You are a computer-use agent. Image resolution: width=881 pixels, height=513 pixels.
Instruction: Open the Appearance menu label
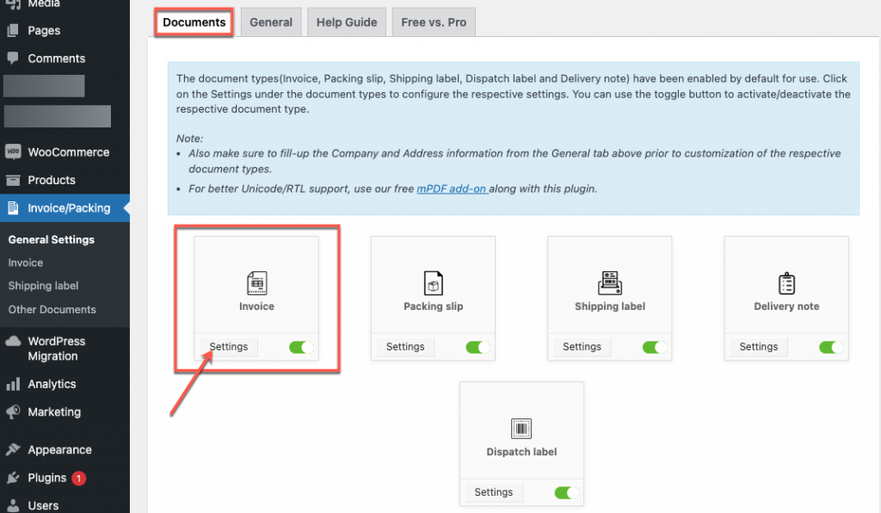59,449
